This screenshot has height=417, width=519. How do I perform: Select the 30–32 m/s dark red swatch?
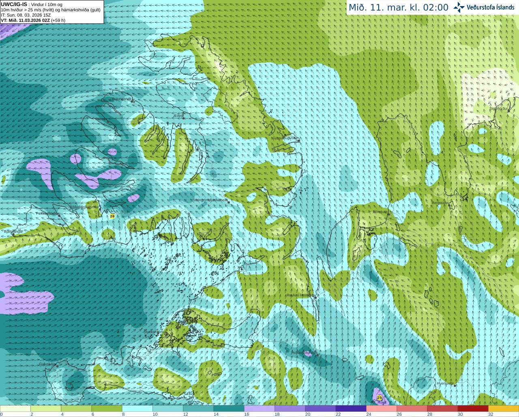(473, 408)
